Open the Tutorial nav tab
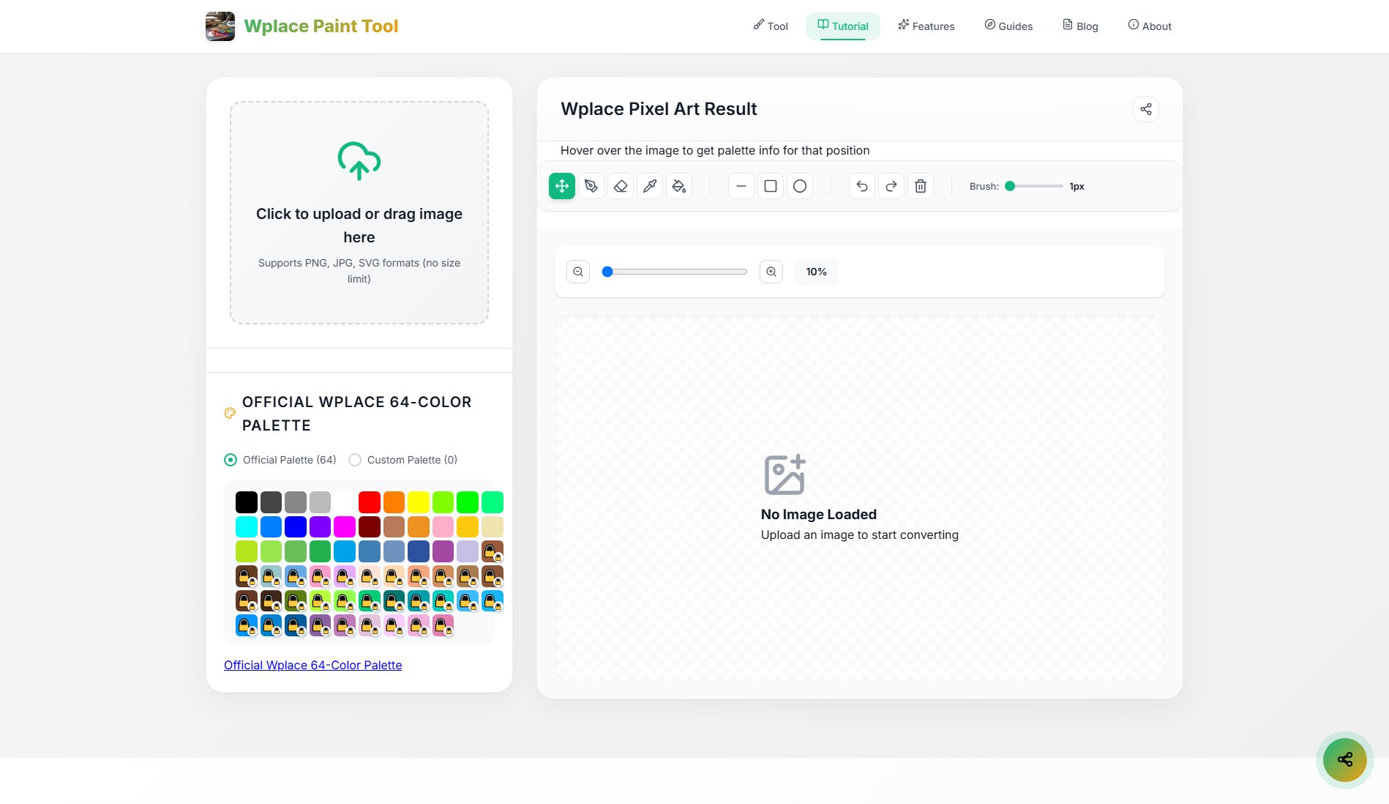The height and width of the screenshot is (804, 1389). 843,26
